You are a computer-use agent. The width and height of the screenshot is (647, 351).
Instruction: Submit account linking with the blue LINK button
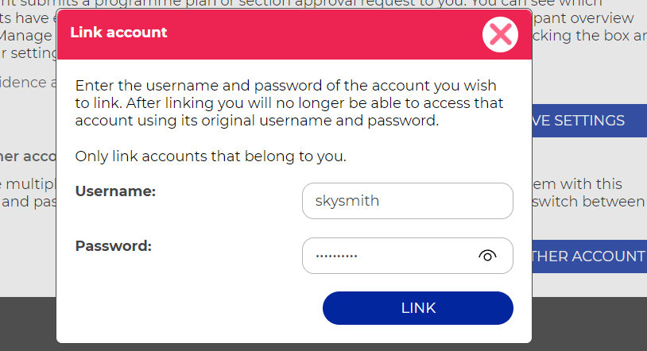(x=418, y=308)
